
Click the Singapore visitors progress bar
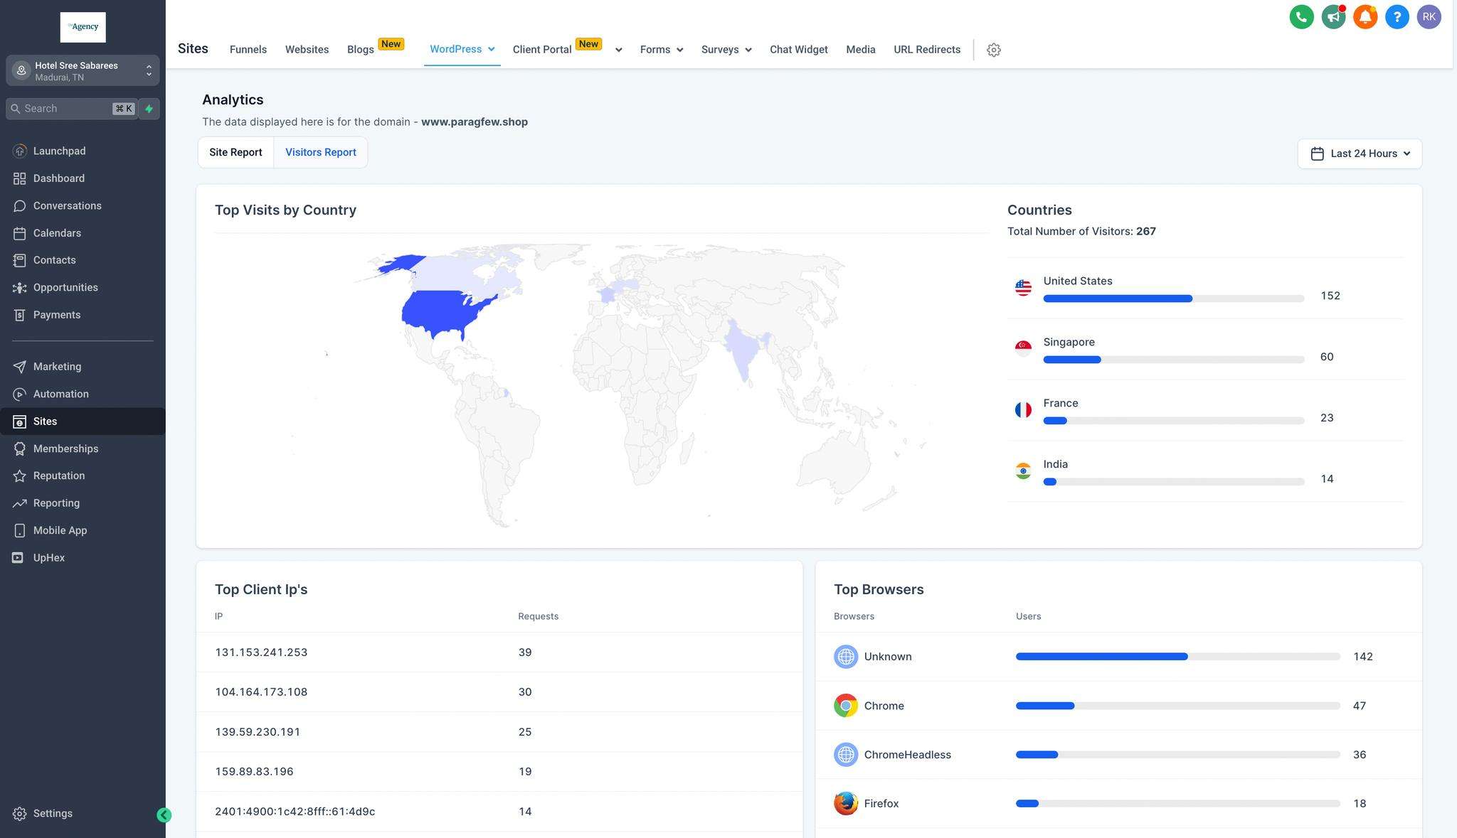click(x=1174, y=360)
